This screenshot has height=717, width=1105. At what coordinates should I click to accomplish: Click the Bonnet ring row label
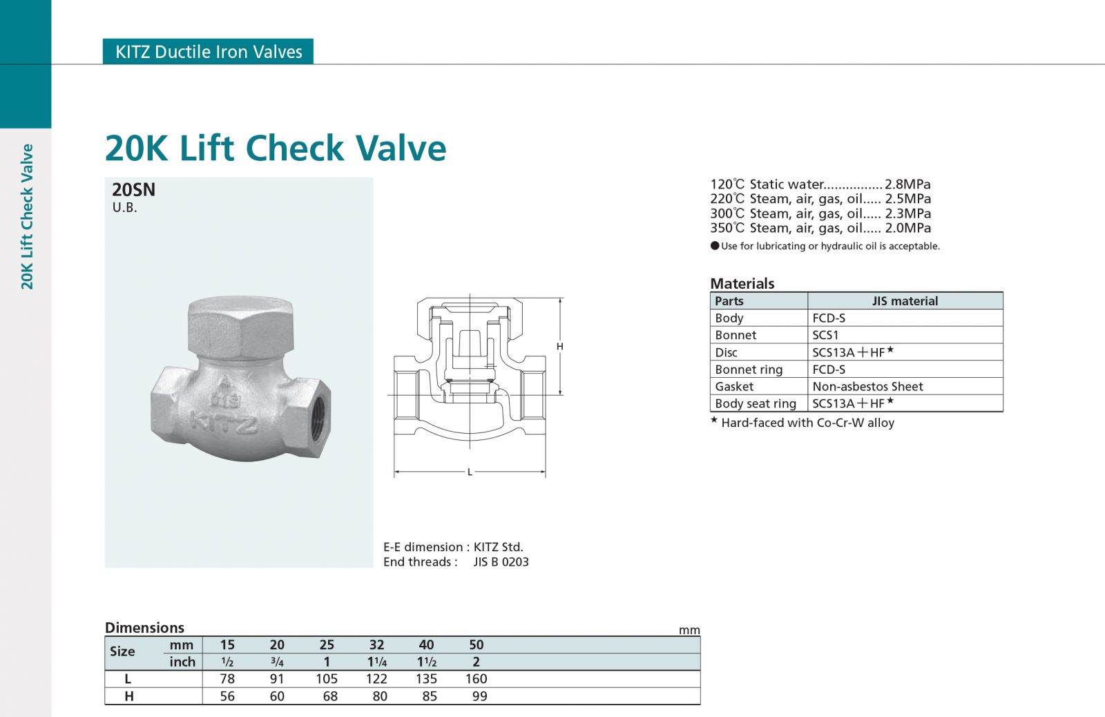coord(749,370)
